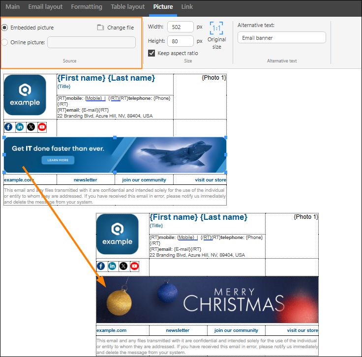Uncheck Keep aspect ratio checkbox
The height and width of the screenshot is (357, 362).
pos(151,53)
